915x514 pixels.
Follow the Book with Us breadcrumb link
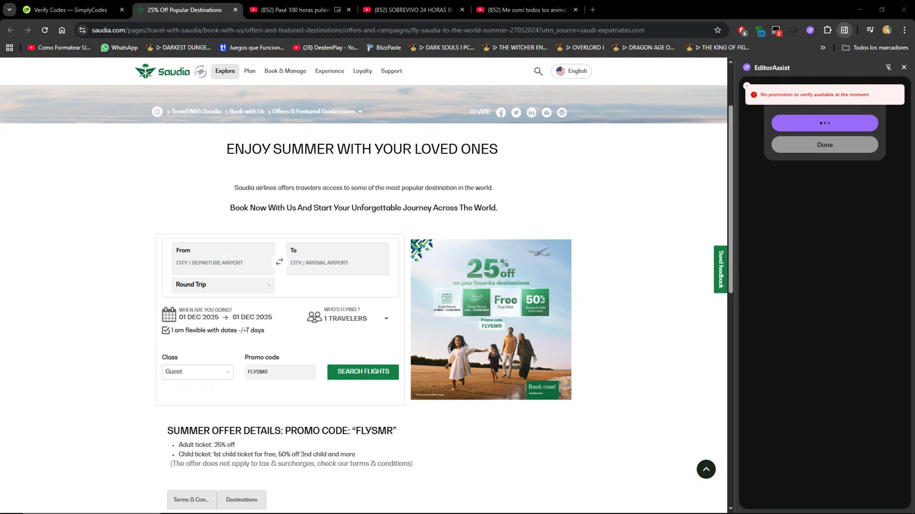point(247,111)
